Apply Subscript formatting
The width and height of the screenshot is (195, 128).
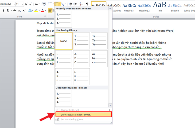[x=19, y=11]
